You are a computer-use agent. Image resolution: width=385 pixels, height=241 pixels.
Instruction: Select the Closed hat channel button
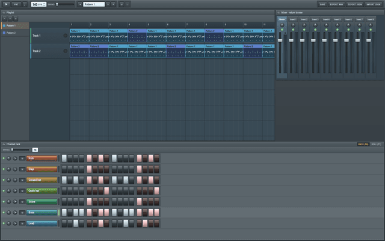tap(42, 180)
